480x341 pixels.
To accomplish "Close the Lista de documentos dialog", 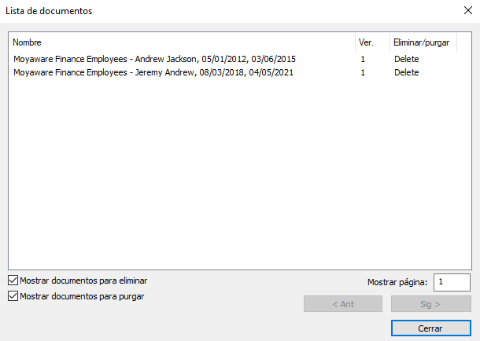I will point(467,10).
